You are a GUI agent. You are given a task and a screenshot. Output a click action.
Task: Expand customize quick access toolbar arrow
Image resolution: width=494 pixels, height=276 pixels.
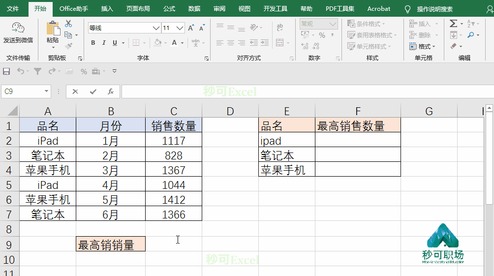coord(115,71)
